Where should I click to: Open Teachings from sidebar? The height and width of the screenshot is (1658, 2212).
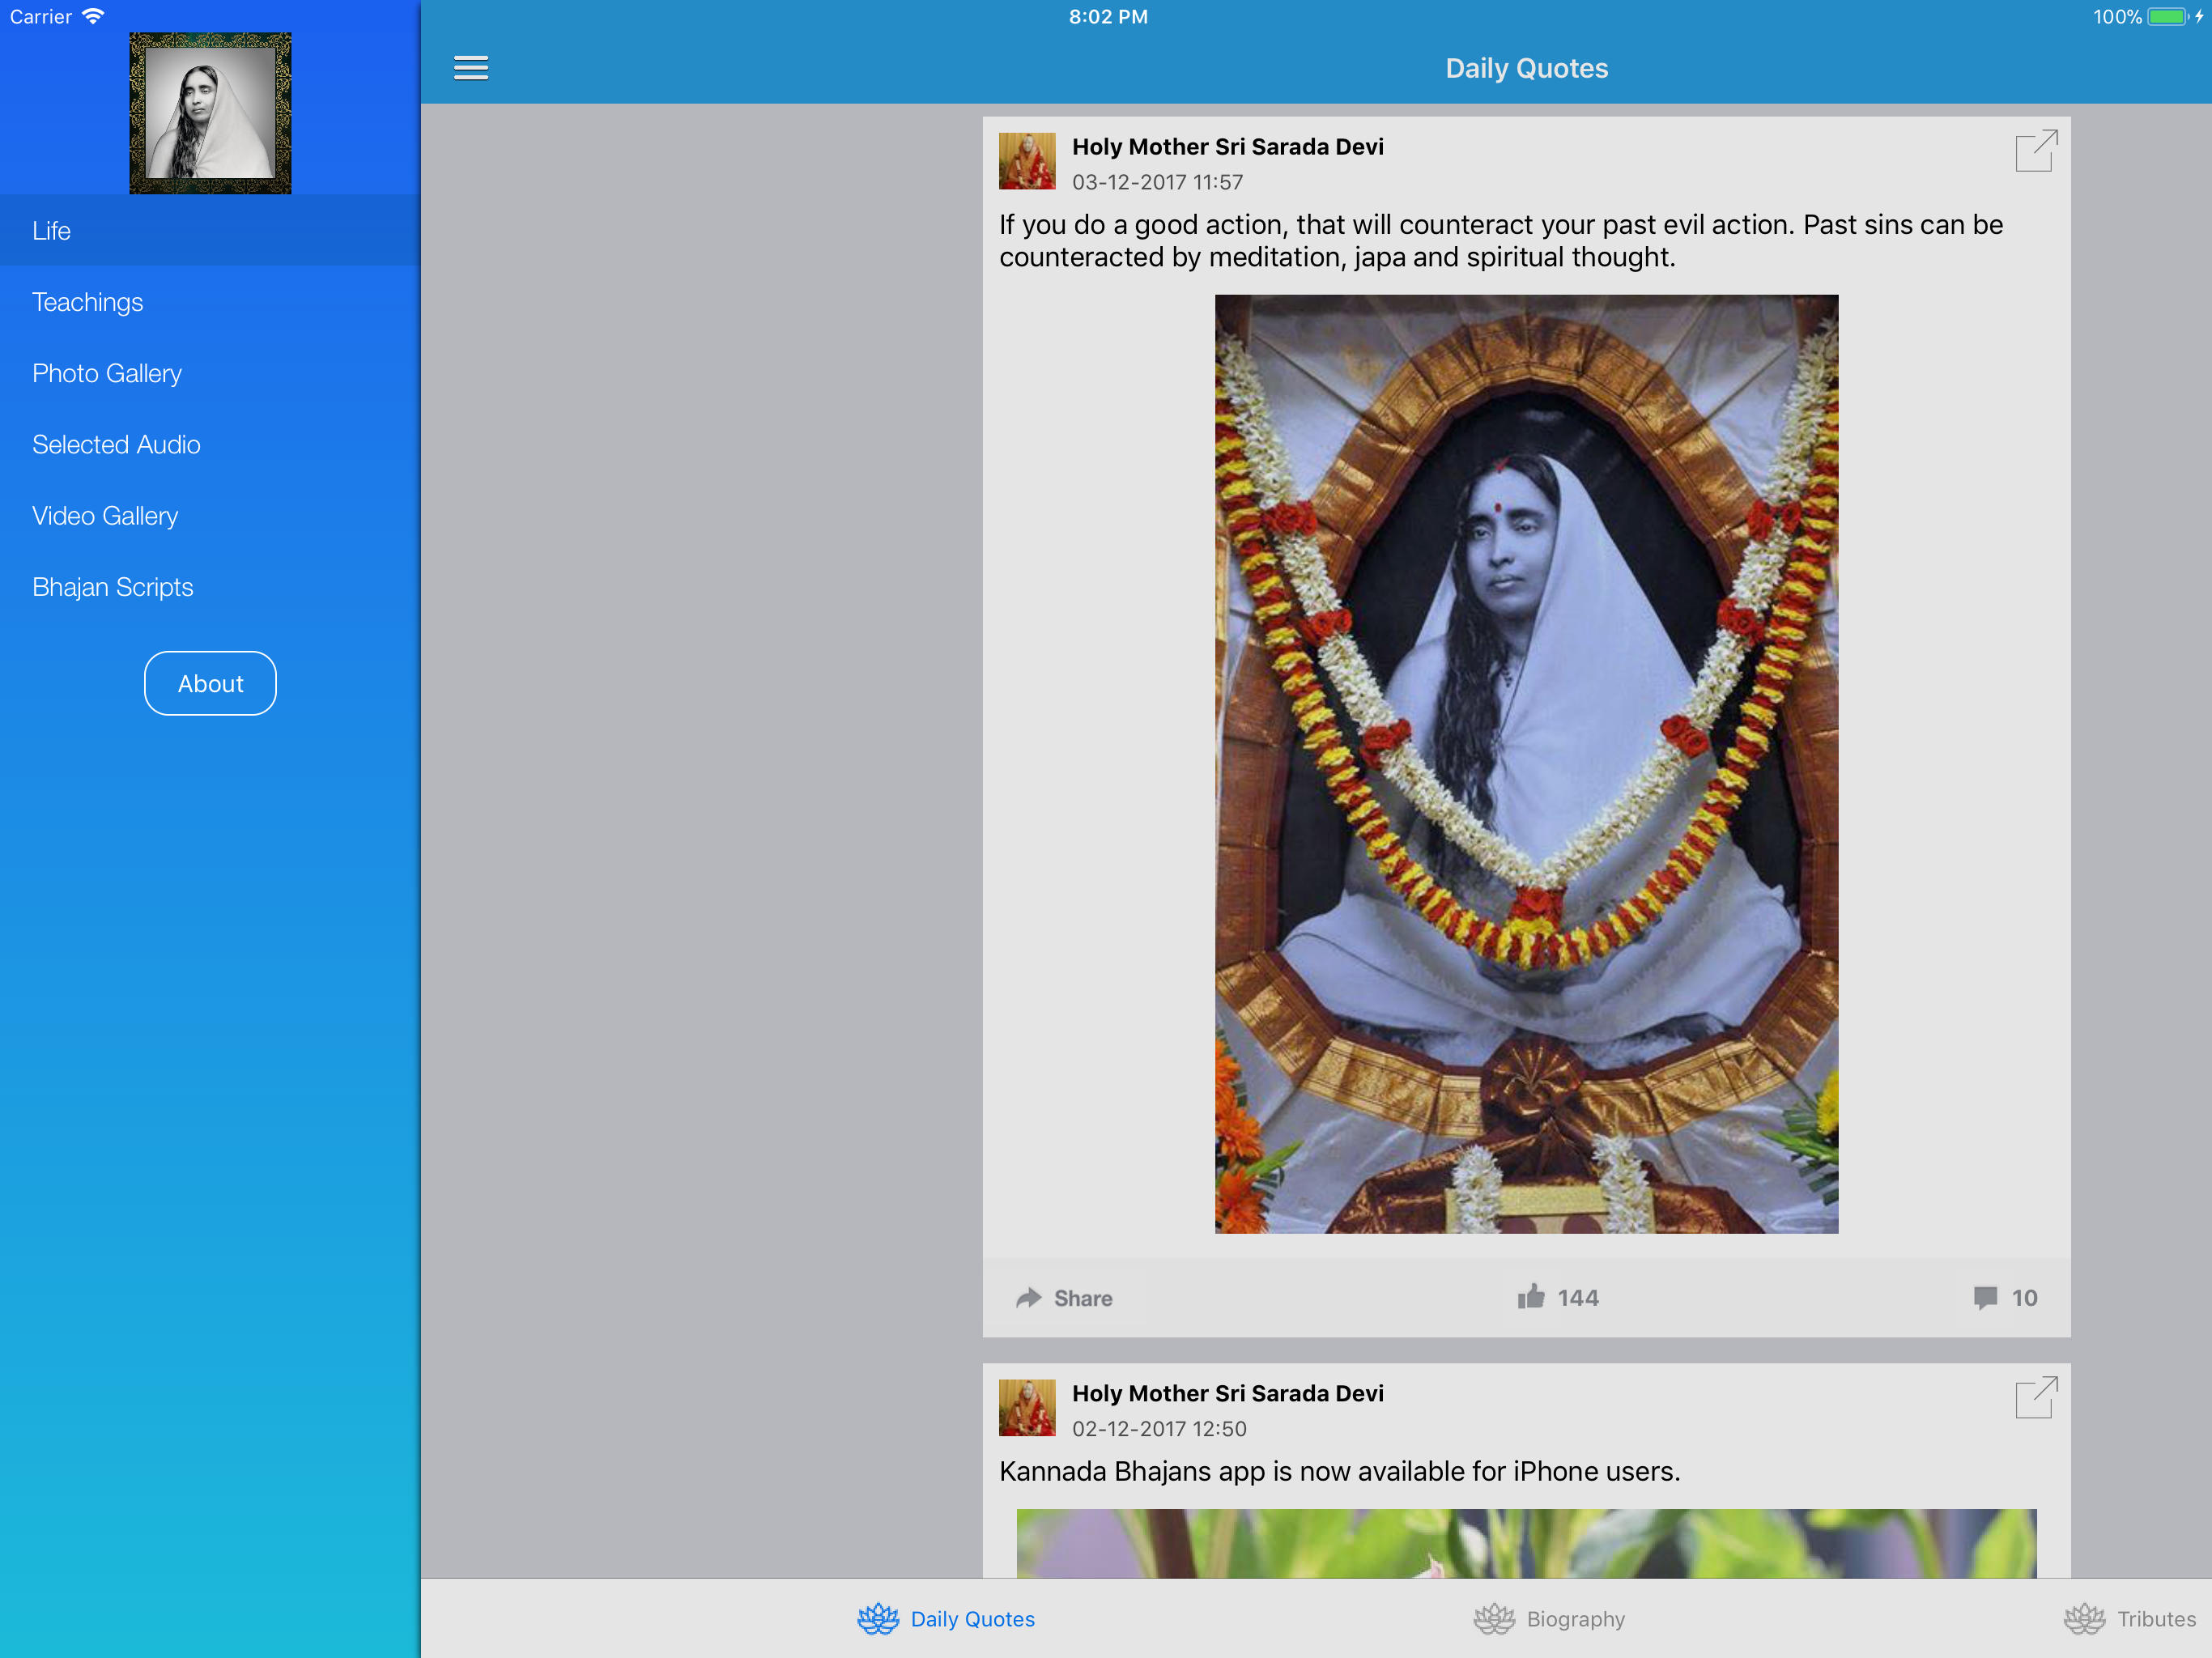click(x=88, y=302)
